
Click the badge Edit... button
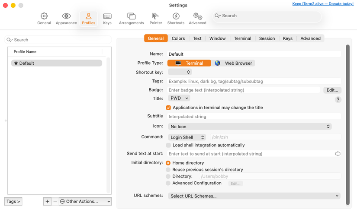point(332,90)
